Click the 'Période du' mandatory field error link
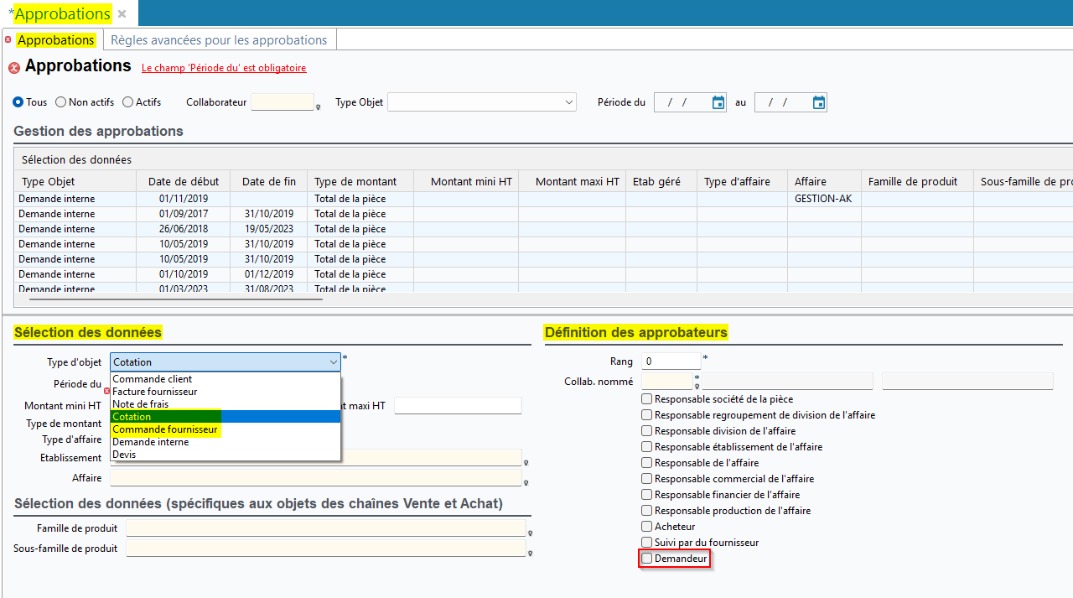The height and width of the screenshot is (598, 1073). tap(224, 68)
